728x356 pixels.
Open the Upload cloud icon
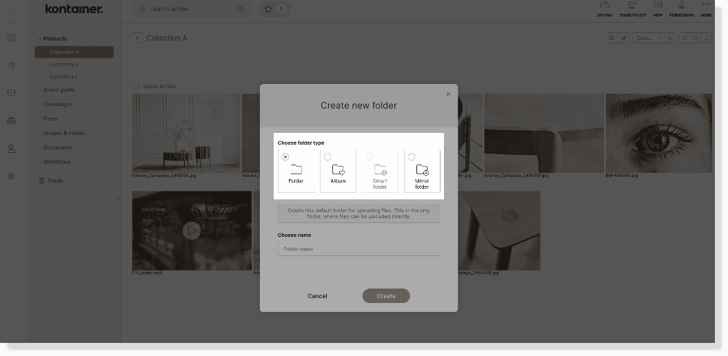[605, 5]
